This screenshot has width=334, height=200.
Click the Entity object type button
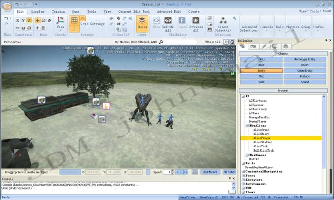[x=261, y=71]
